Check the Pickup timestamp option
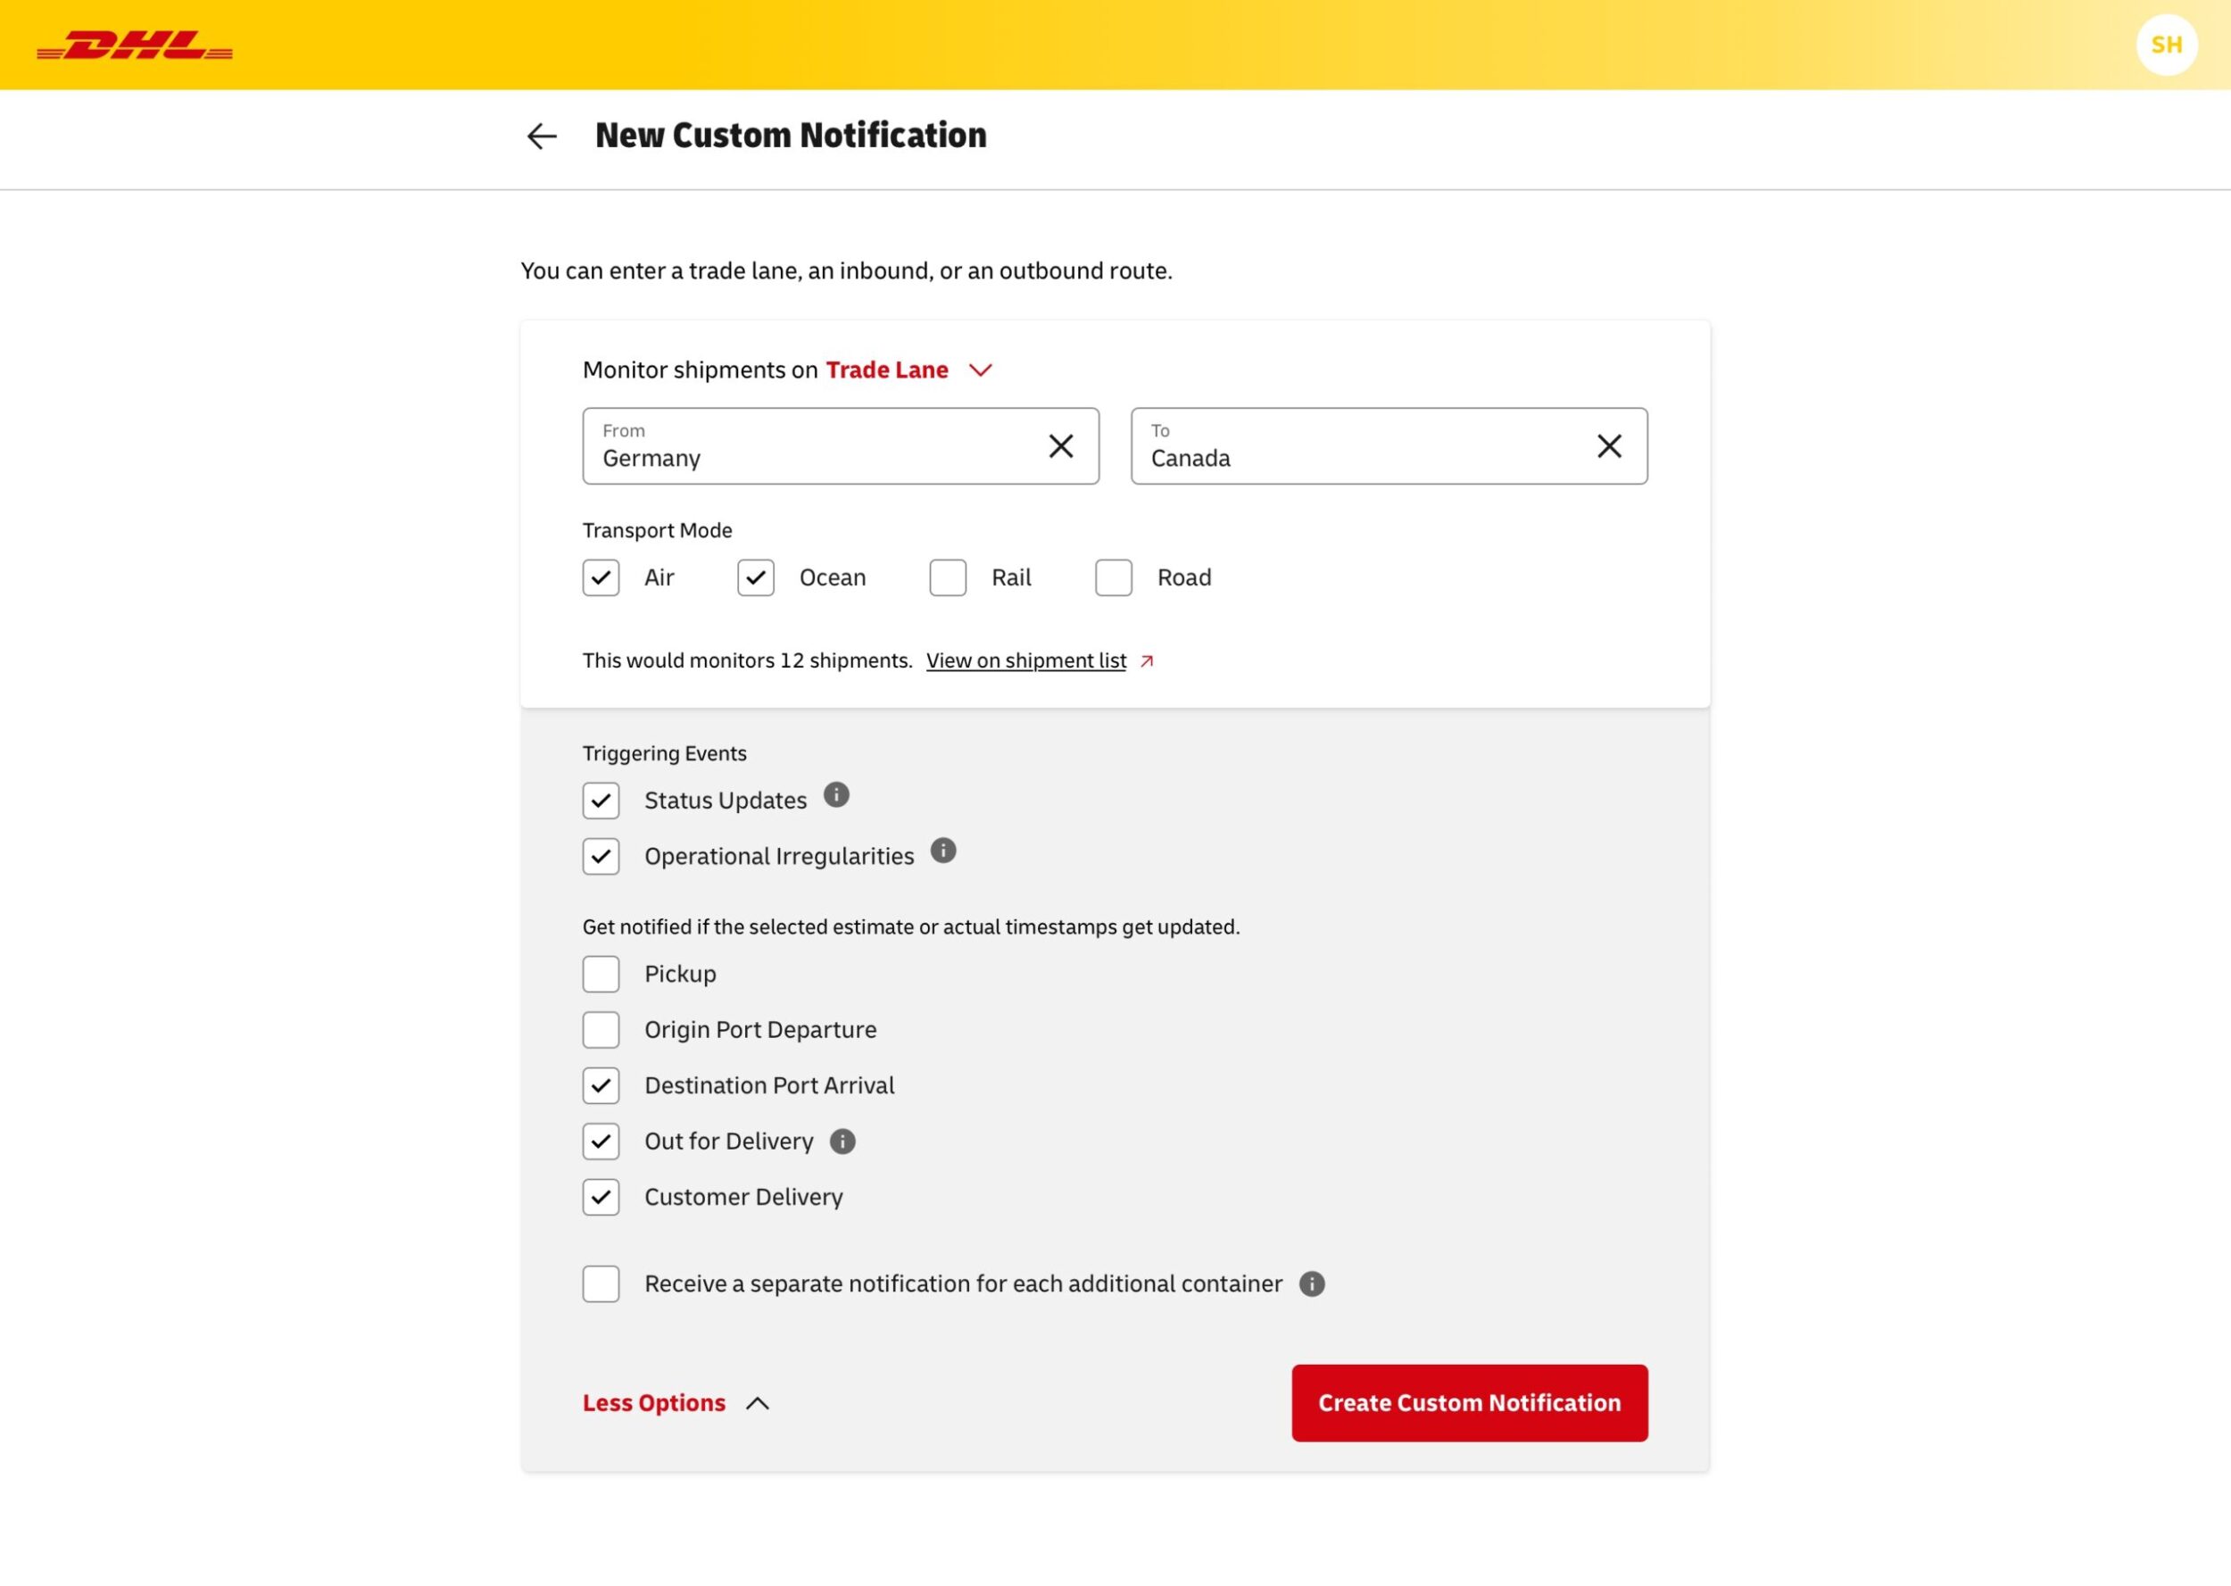 tap(601, 974)
